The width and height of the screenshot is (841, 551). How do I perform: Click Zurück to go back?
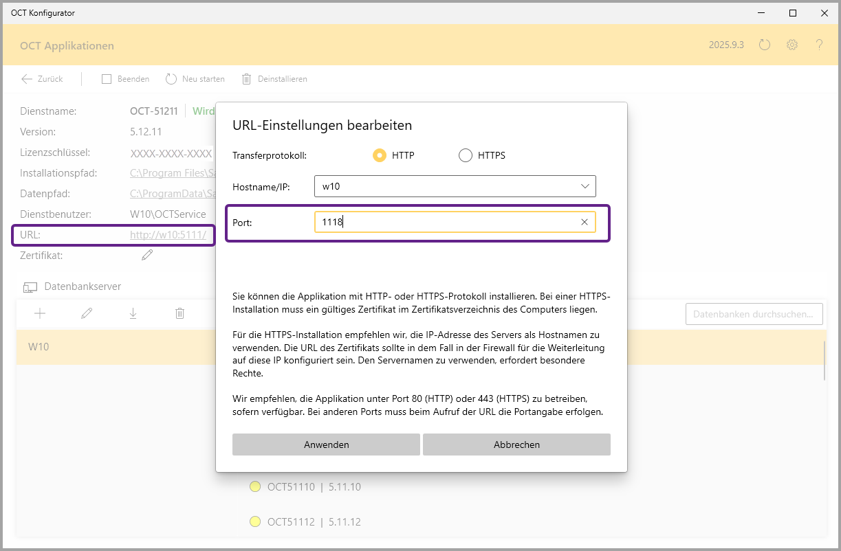pyautogui.click(x=42, y=79)
